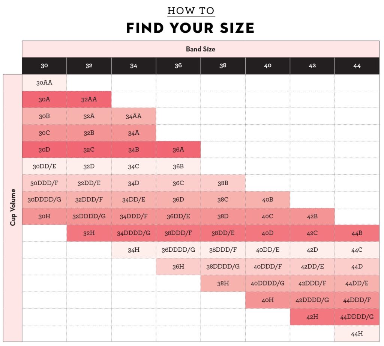The width and height of the screenshot is (384, 346).
Task: Click the 44B size cell
Action: point(357,233)
